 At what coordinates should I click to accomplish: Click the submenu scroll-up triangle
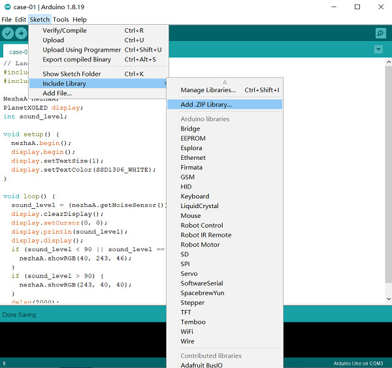coord(225,82)
